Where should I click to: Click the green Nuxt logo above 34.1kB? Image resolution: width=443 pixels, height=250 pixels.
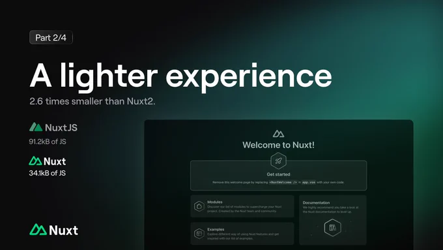coord(48,161)
